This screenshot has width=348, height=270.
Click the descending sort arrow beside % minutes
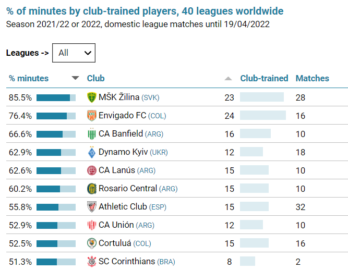[x=76, y=78]
